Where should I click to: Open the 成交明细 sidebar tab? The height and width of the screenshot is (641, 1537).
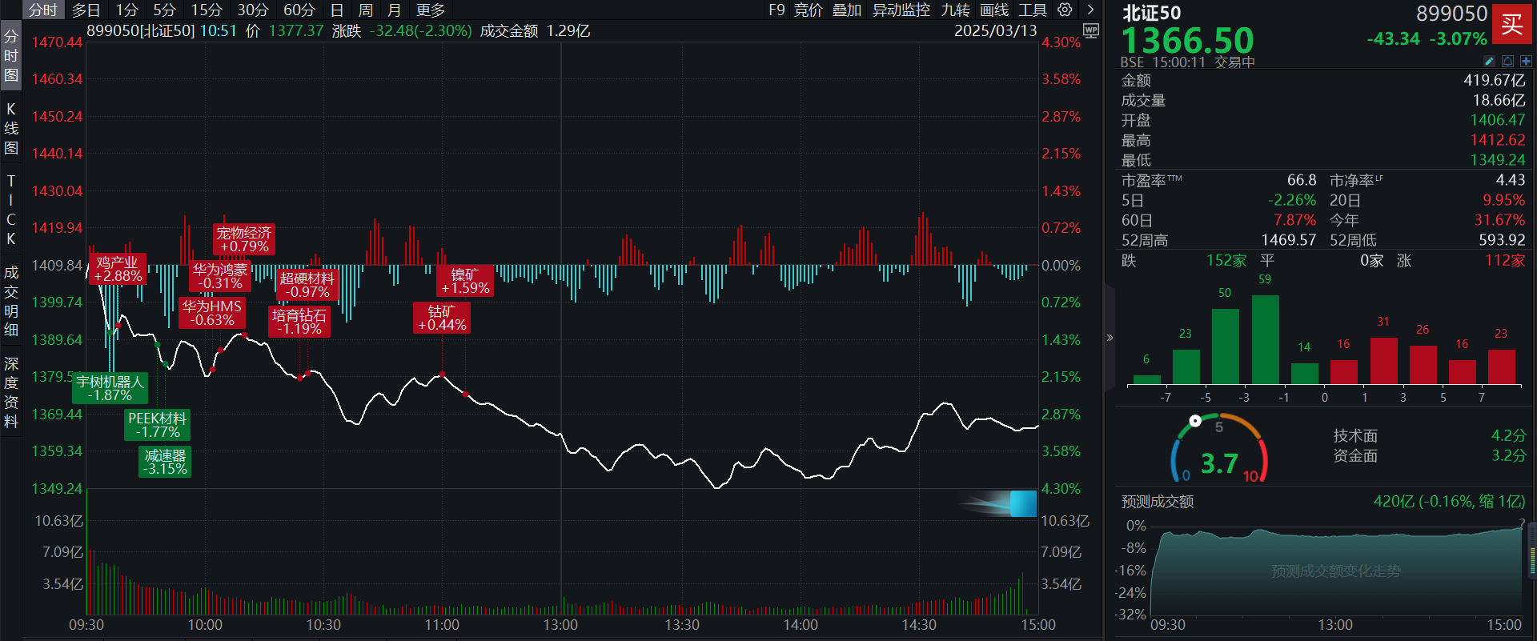11,301
